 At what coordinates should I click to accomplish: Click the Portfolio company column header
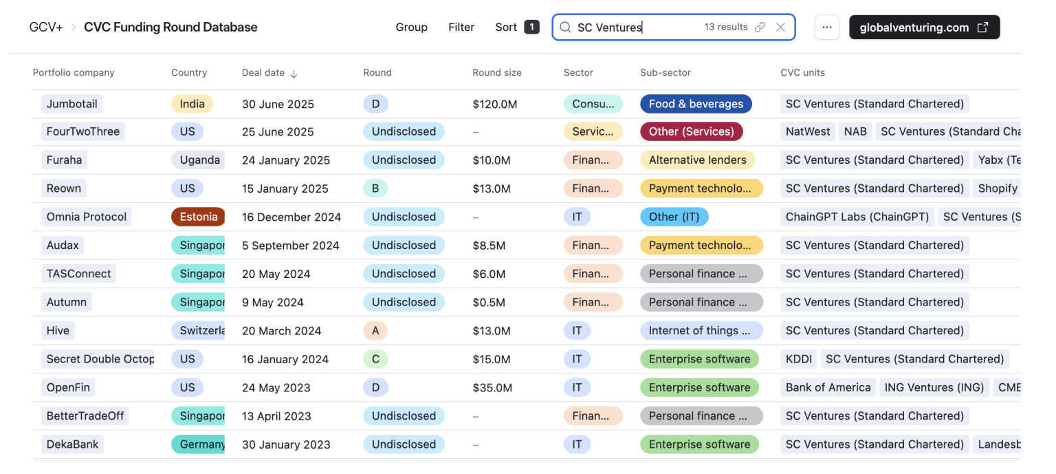click(74, 73)
